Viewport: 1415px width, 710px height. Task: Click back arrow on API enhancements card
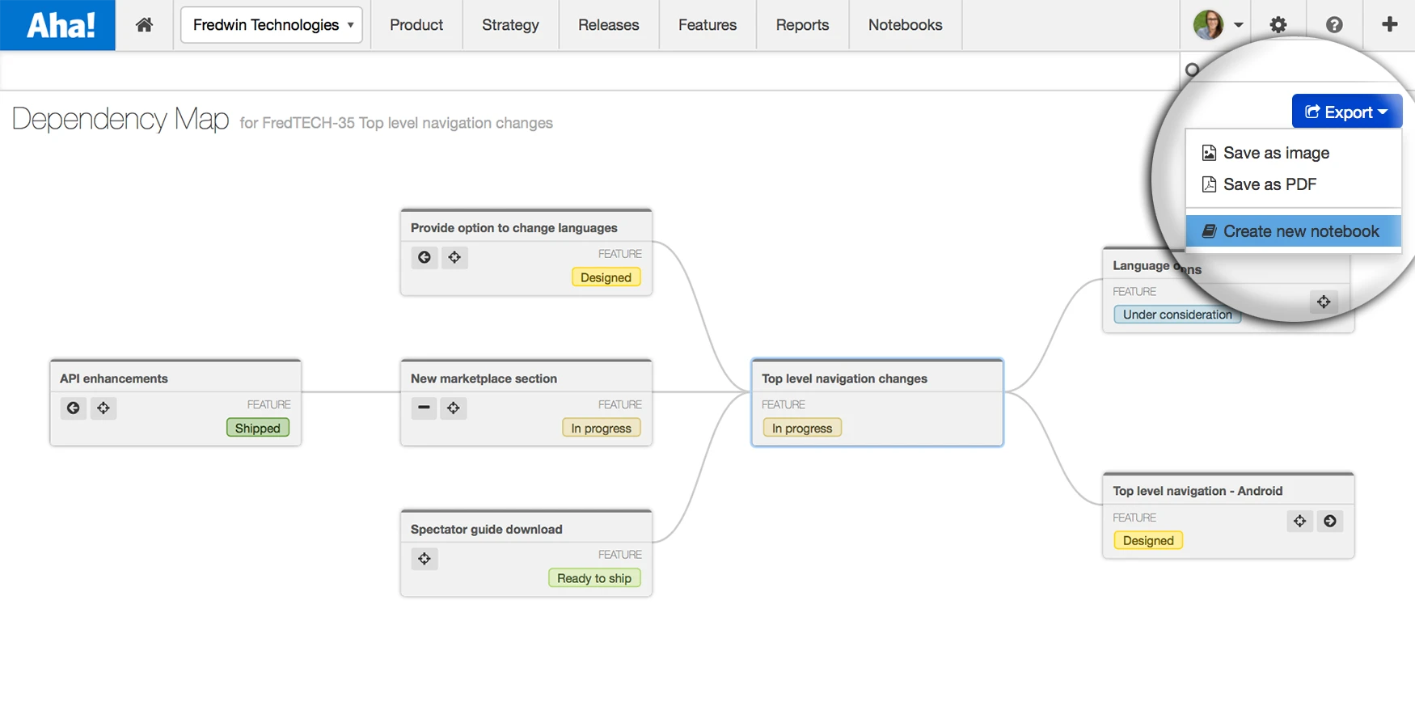tap(74, 408)
